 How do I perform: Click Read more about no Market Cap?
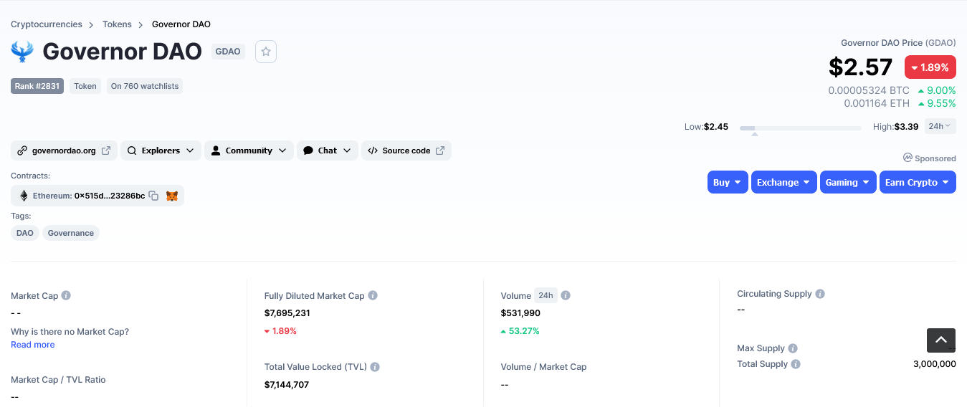pos(33,345)
